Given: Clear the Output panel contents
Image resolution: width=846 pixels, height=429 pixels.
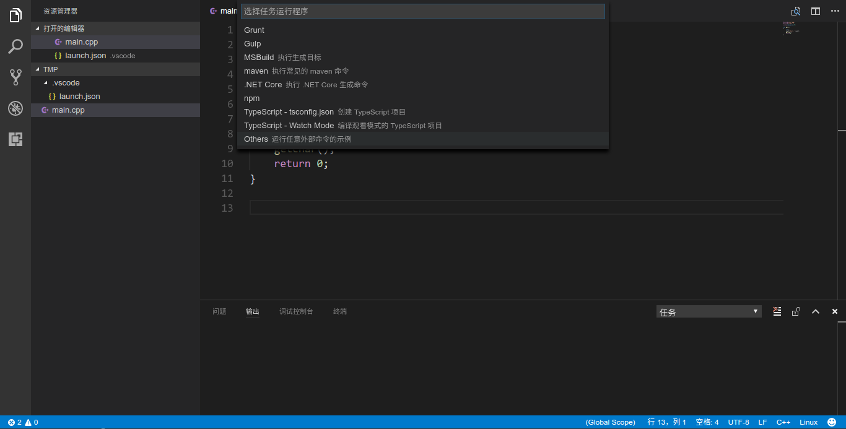Looking at the screenshot, I should (777, 311).
